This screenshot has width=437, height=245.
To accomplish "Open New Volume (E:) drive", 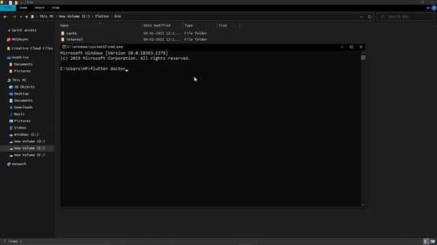I will click(x=29, y=148).
